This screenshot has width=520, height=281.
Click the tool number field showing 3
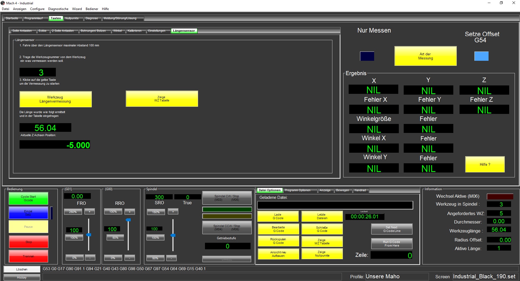(38, 72)
